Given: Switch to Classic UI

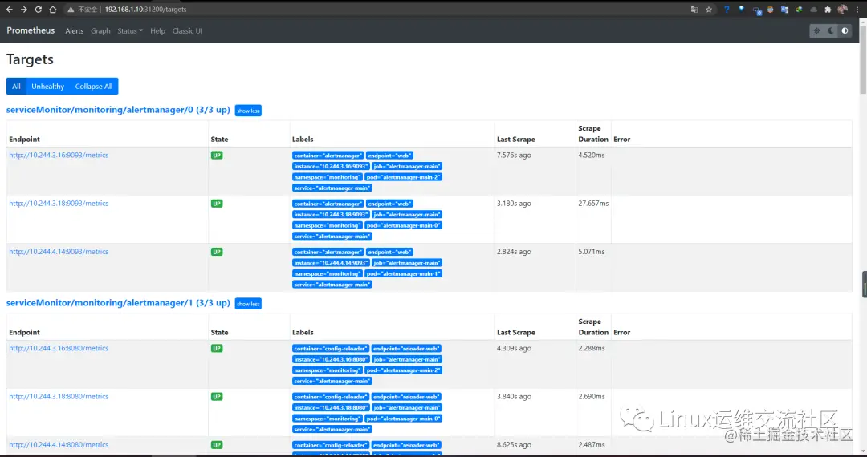Looking at the screenshot, I should (187, 31).
